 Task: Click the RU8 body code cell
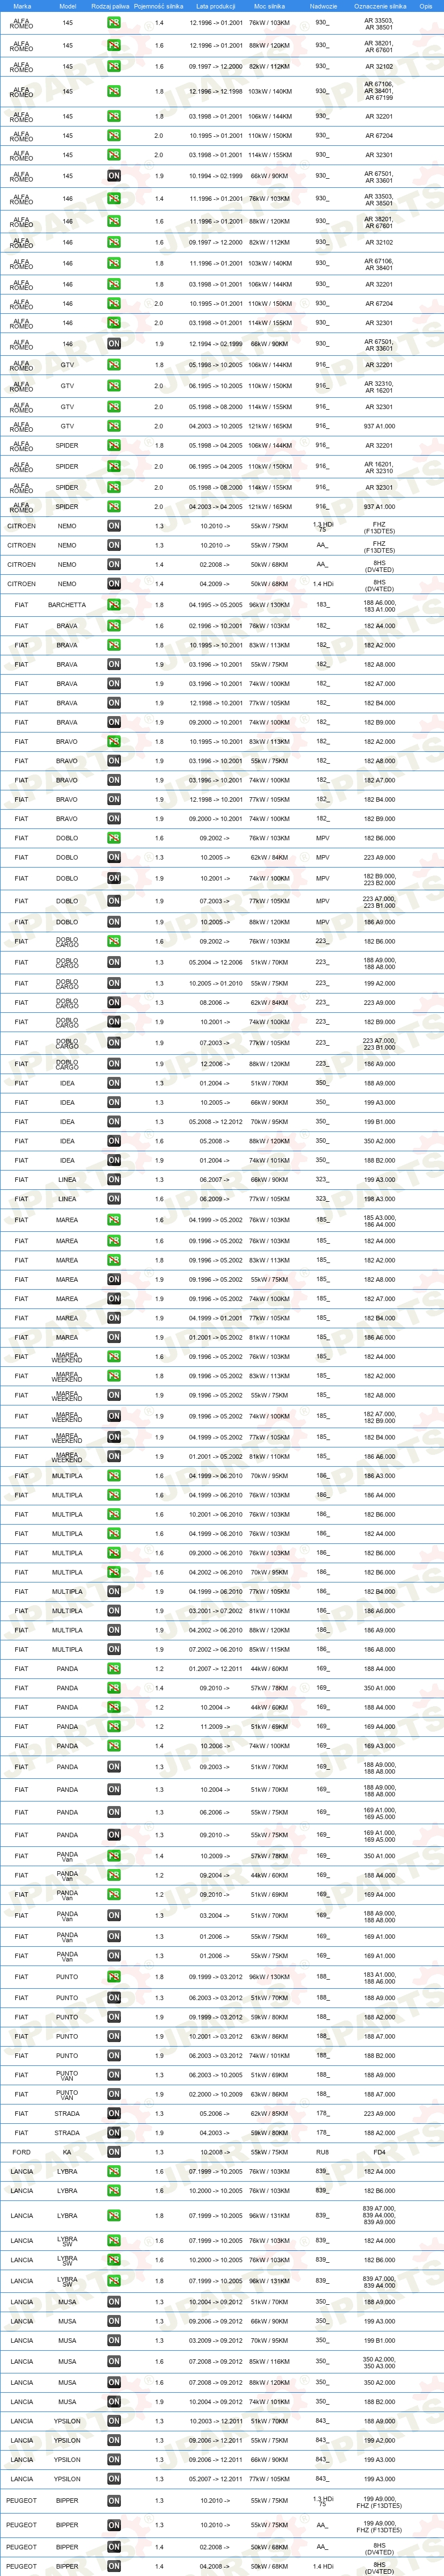[x=322, y=2152]
